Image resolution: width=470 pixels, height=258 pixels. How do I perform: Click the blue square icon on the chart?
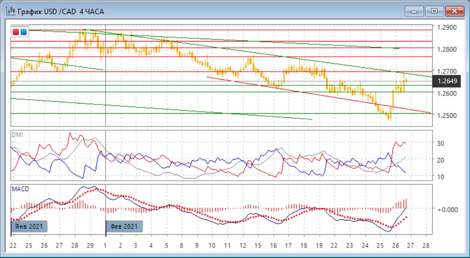(x=23, y=32)
